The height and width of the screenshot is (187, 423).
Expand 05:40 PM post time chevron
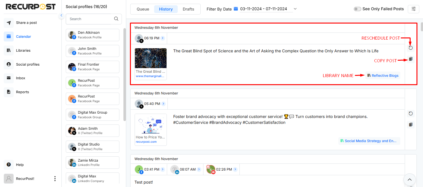coord(163,104)
